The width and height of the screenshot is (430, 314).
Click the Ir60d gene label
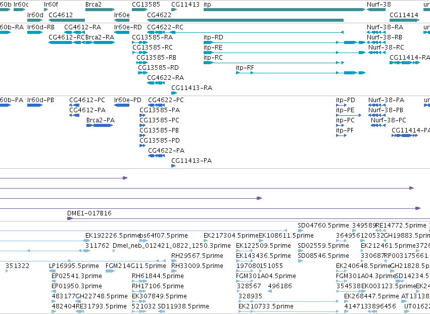pyautogui.click(x=35, y=15)
